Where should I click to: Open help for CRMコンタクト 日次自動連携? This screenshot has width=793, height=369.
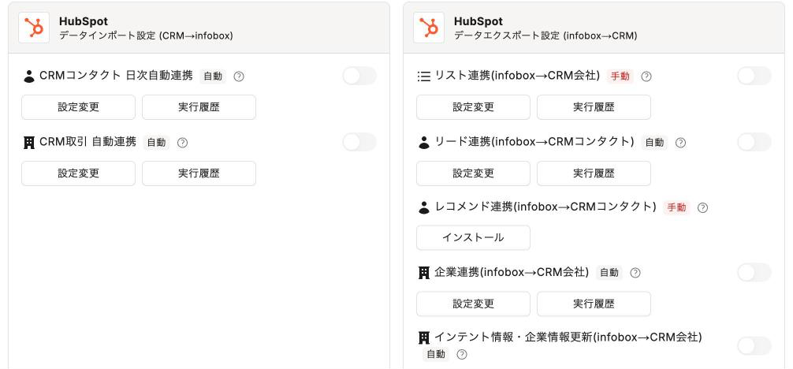tap(239, 76)
